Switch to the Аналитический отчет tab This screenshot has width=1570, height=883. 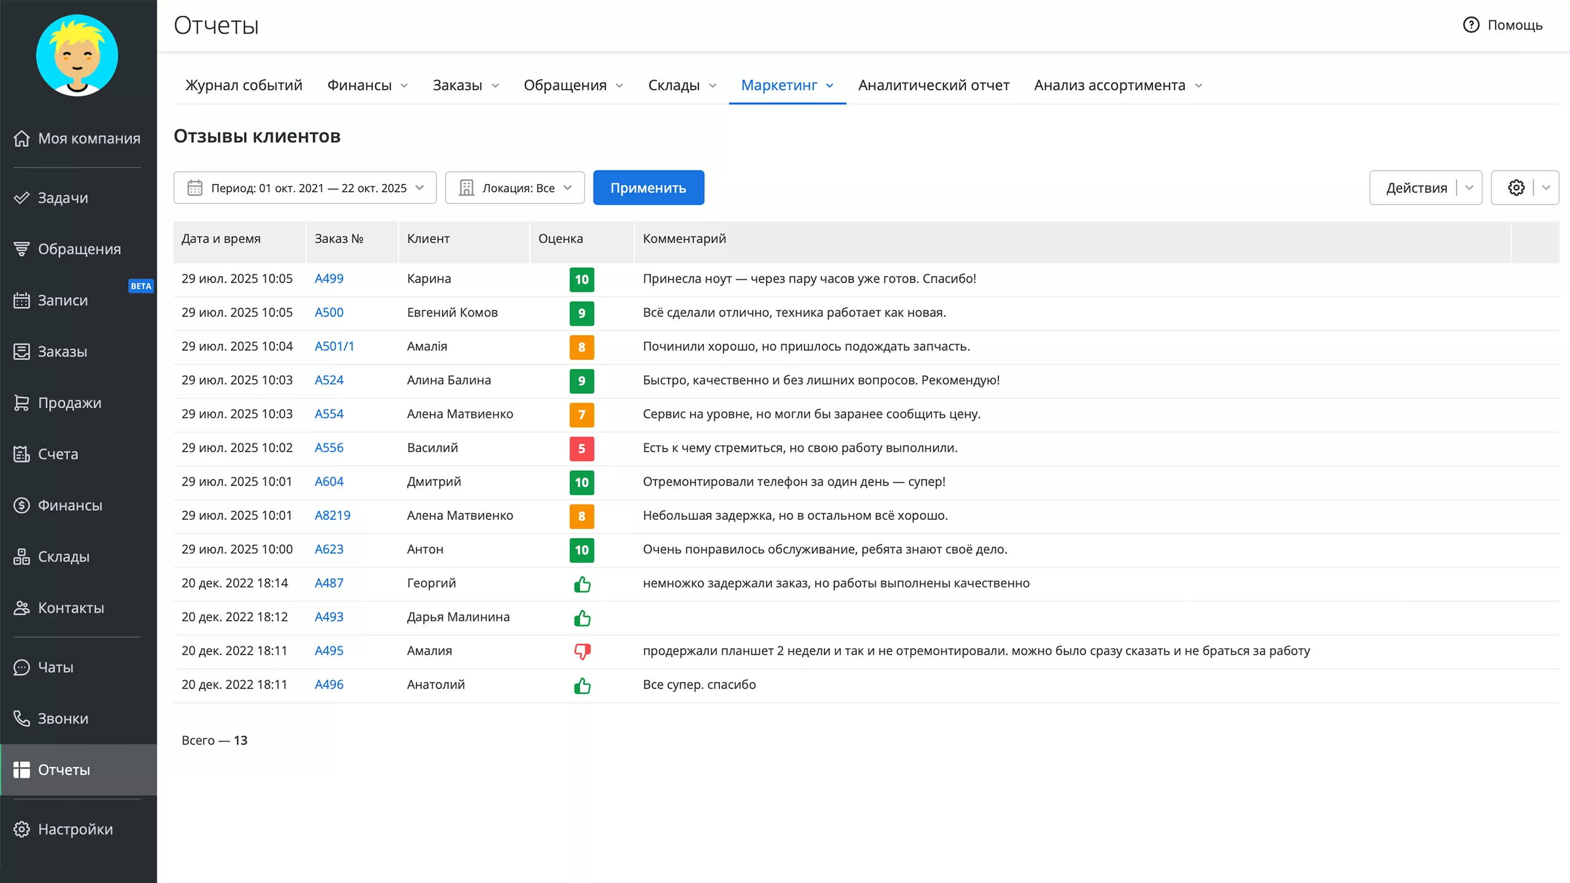tap(933, 85)
